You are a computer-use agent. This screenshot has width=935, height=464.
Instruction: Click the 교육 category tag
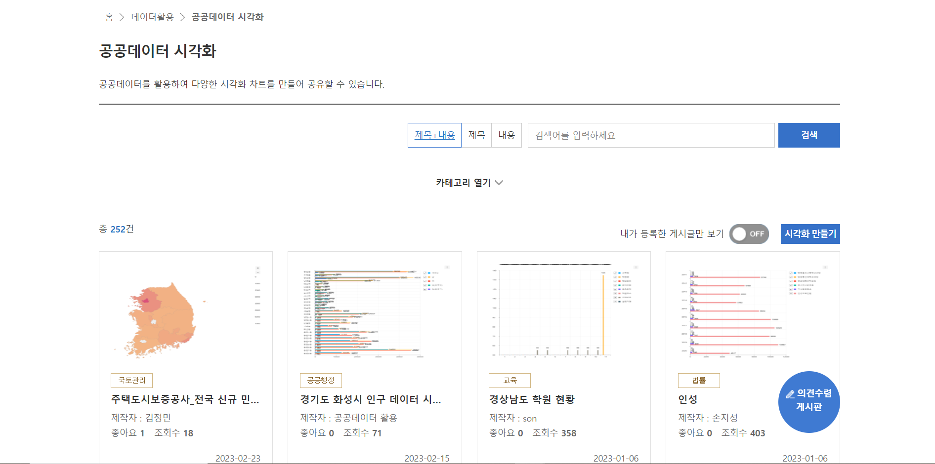pyautogui.click(x=510, y=381)
